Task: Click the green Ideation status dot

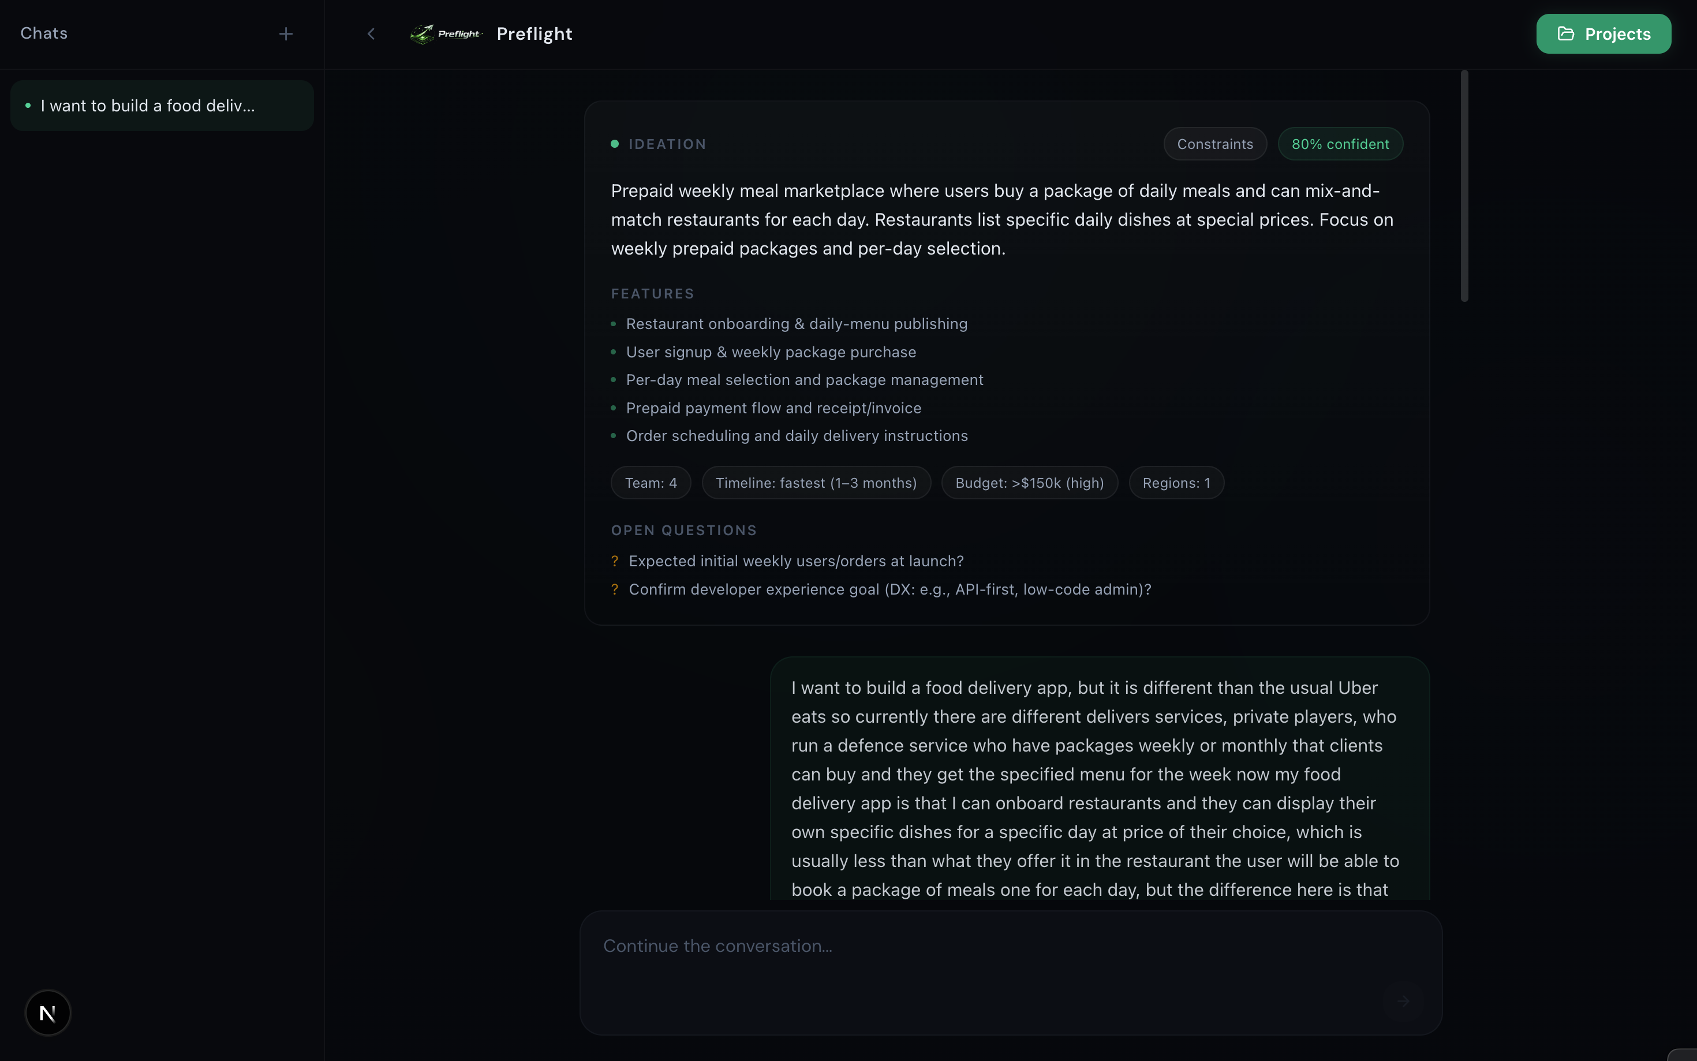Action: point(615,144)
